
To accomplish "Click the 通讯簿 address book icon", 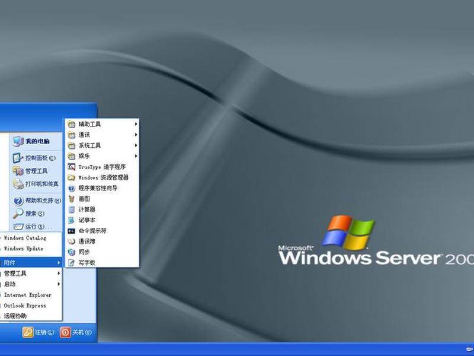I will click(x=71, y=241).
